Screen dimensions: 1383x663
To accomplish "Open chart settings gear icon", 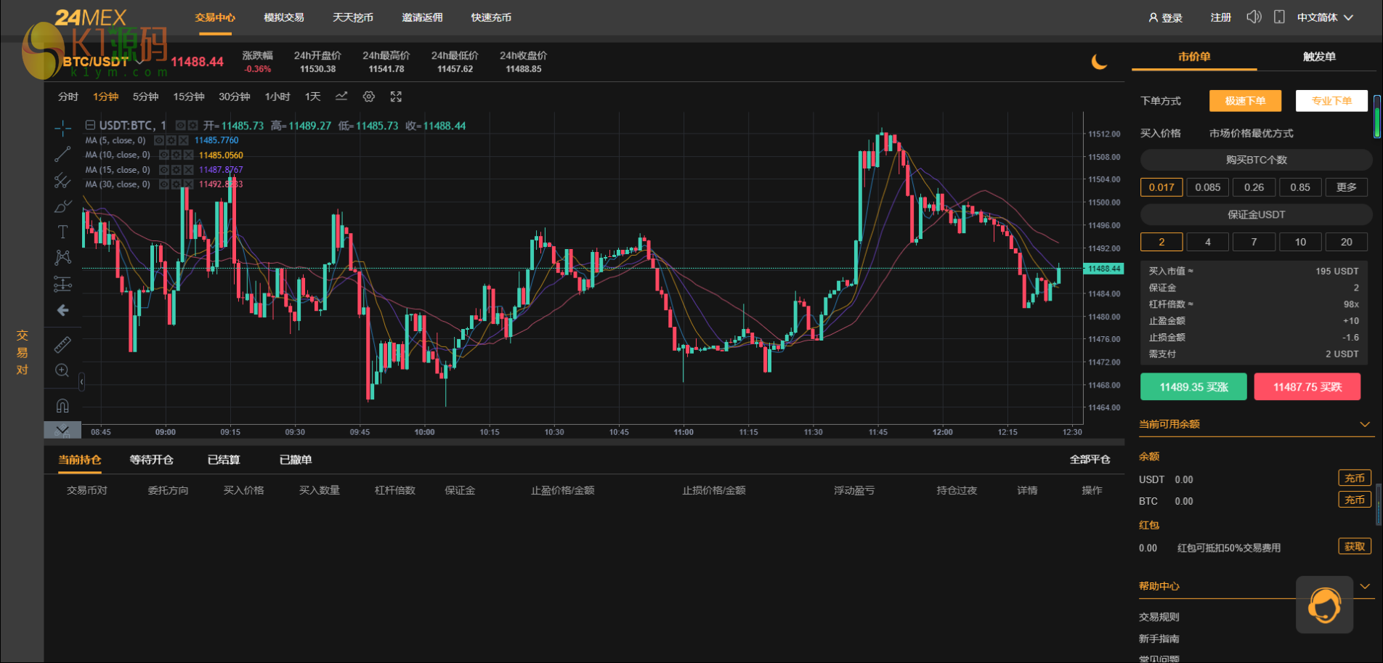I will [x=369, y=97].
